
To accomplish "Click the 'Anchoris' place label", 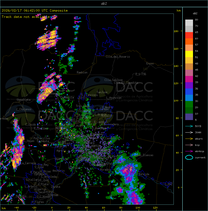I will pyautogui.click(x=58, y=171).
